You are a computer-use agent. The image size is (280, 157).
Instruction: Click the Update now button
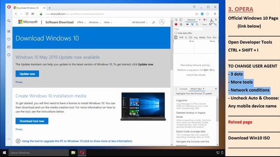pos(27,74)
